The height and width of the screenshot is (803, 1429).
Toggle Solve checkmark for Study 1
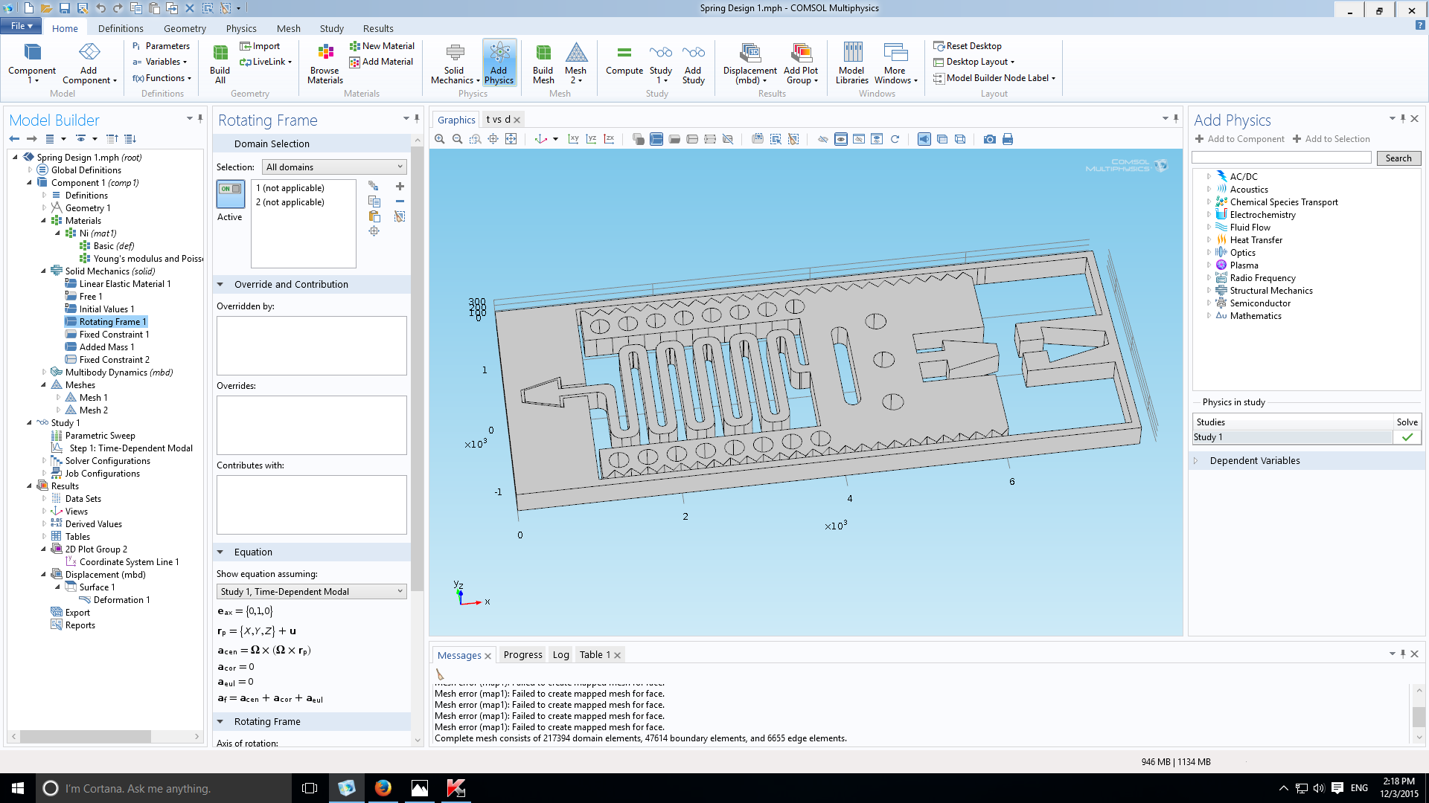tap(1407, 437)
